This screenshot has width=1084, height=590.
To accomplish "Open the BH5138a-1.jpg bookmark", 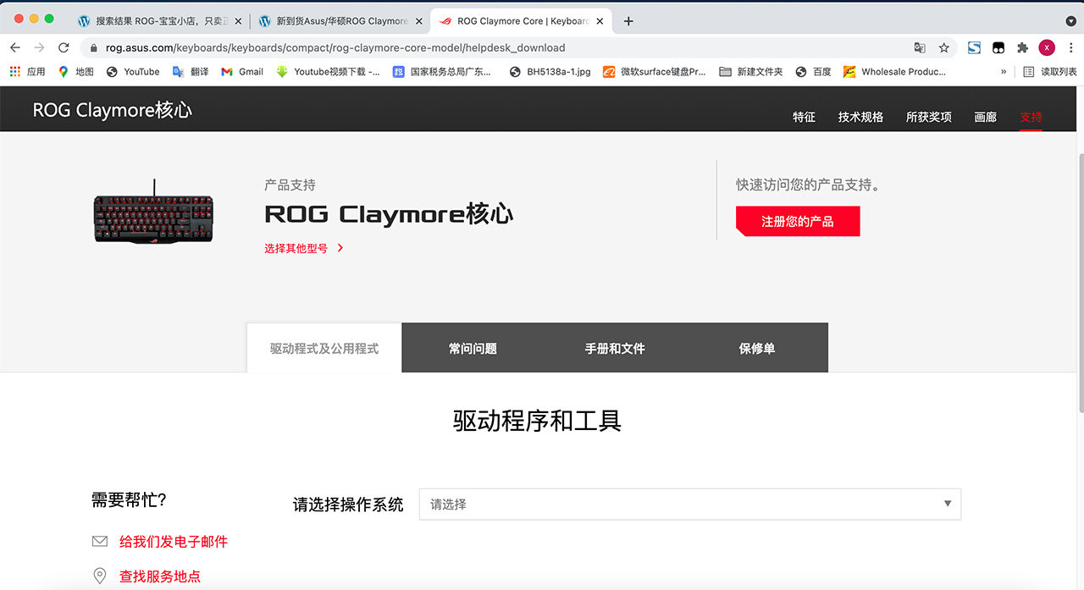I will (550, 72).
